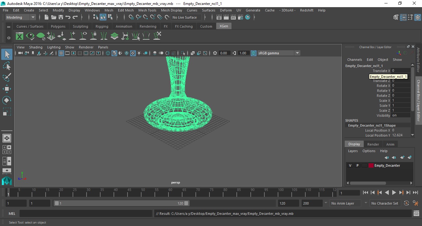The height and width of the screenshot is (226, 422).
Task: Open a scene using folder icon
Action: (x=54, y=17)
